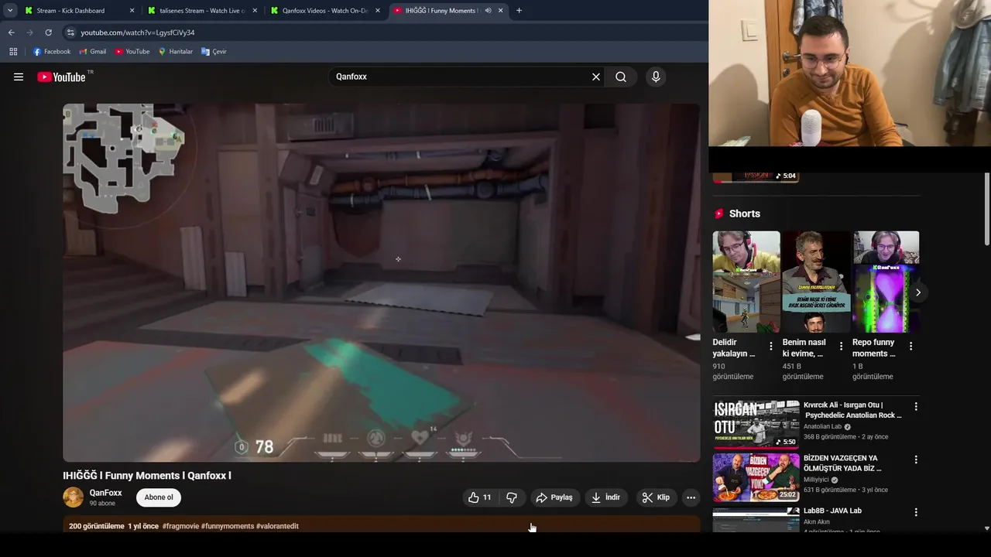The width and height of the screenshot is (991, 557).
Task: Open the QanFoxx channel avatar
Action: [x=73, y=497]
